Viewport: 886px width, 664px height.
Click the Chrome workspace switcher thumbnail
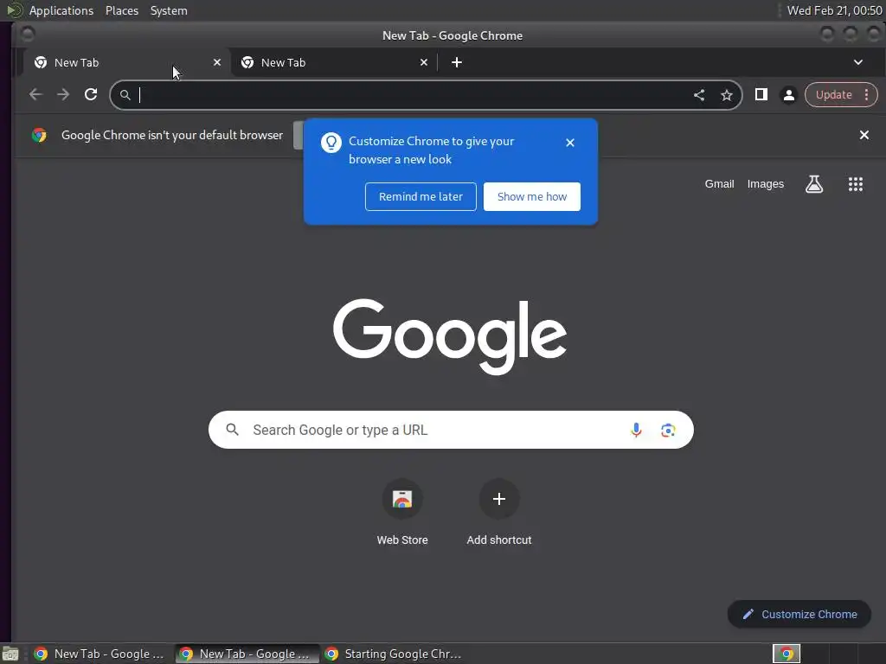tap(786, 654)
